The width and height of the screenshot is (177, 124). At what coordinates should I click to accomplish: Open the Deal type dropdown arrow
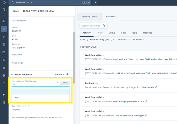[24, 48]
